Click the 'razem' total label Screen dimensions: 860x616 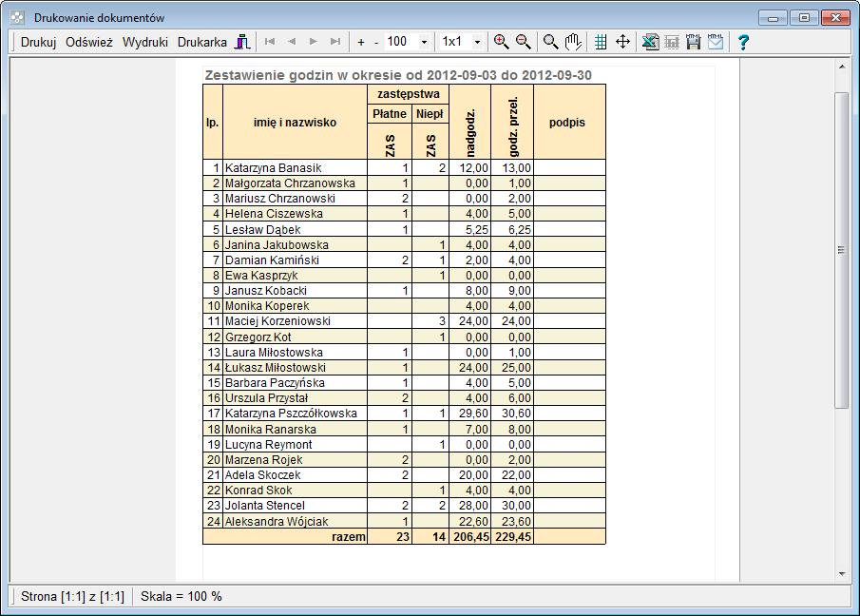coord(349,537)
